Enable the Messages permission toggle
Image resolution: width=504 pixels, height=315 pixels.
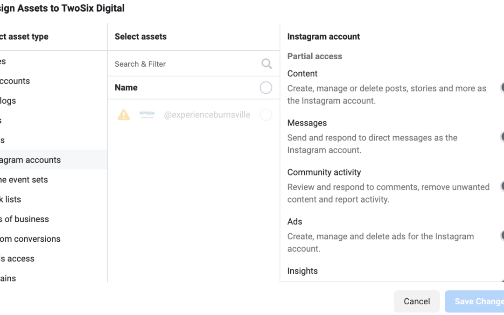pos(501,137)
